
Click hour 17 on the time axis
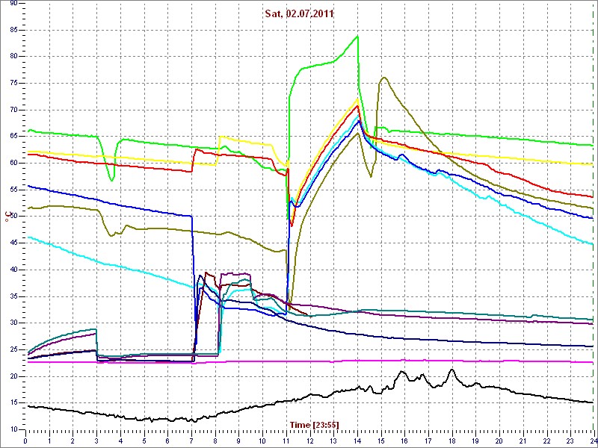[x=428, y=441]
